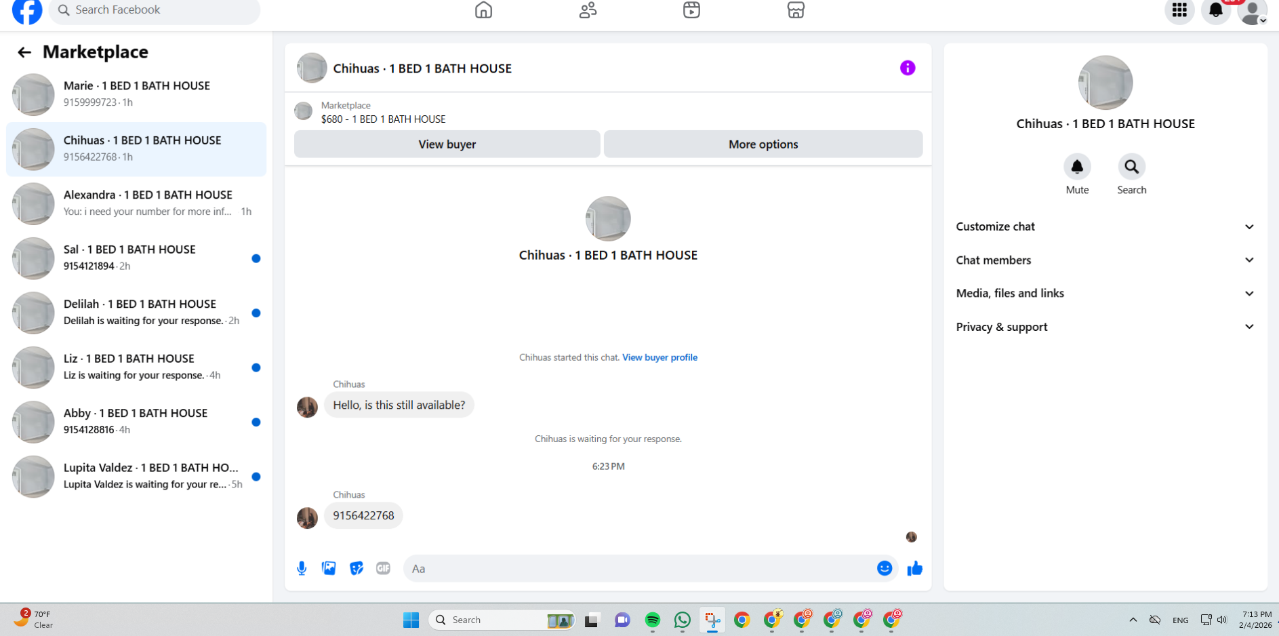Click the Chihuas avatar beside 'Hello' message

coord(307,407)
